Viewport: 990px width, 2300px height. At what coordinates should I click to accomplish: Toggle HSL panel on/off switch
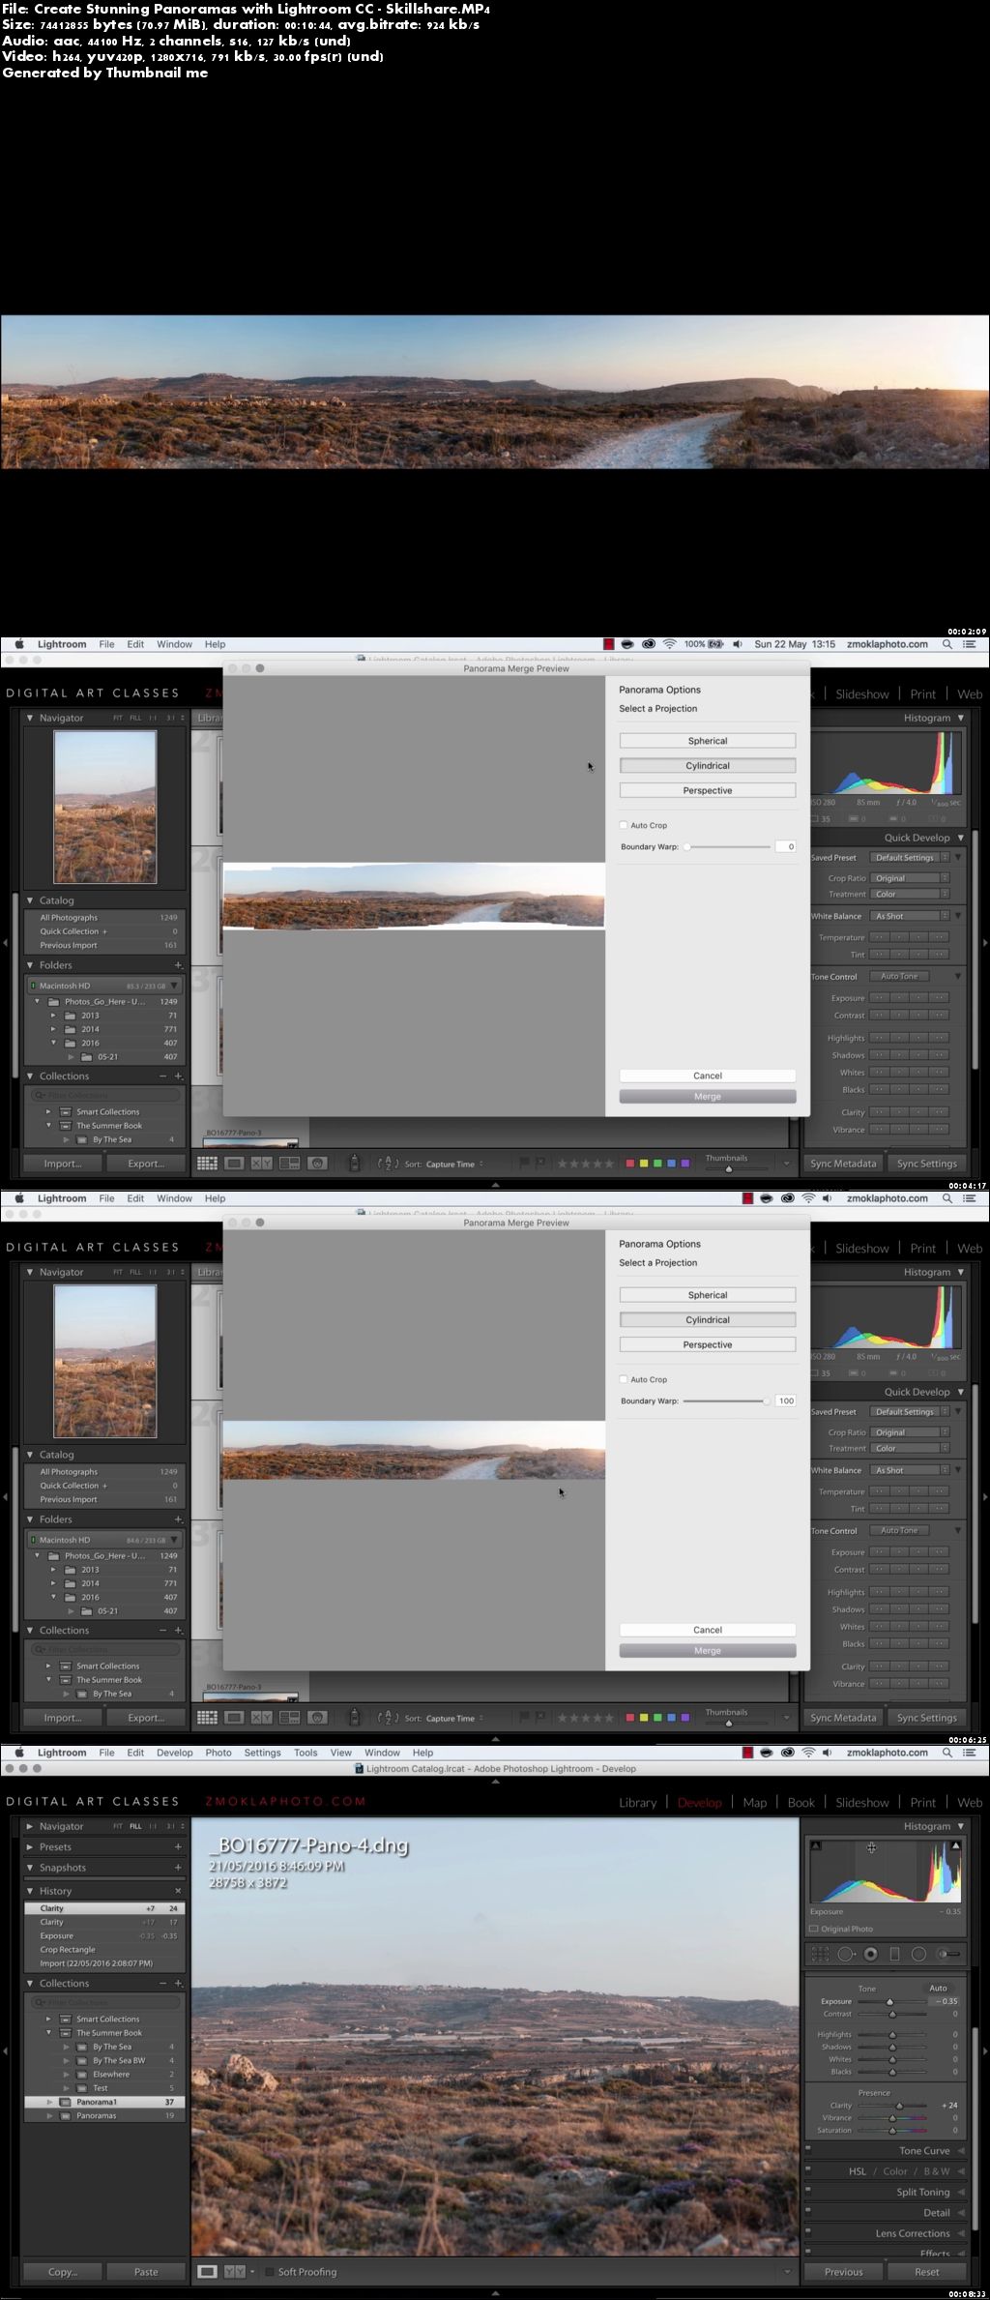[x=808, y=2171]
